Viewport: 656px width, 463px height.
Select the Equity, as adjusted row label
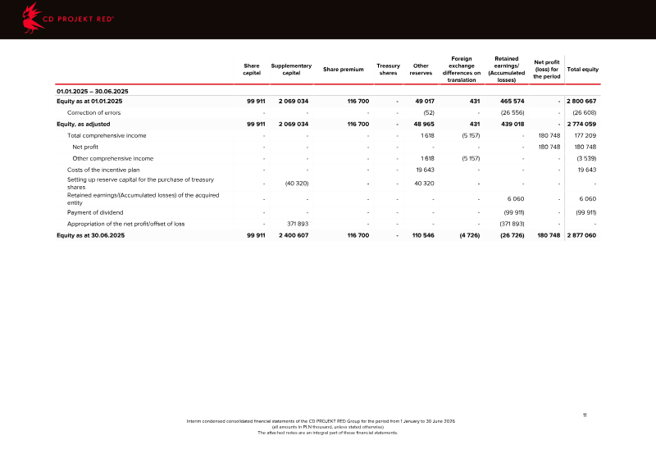tap(84, 125)
